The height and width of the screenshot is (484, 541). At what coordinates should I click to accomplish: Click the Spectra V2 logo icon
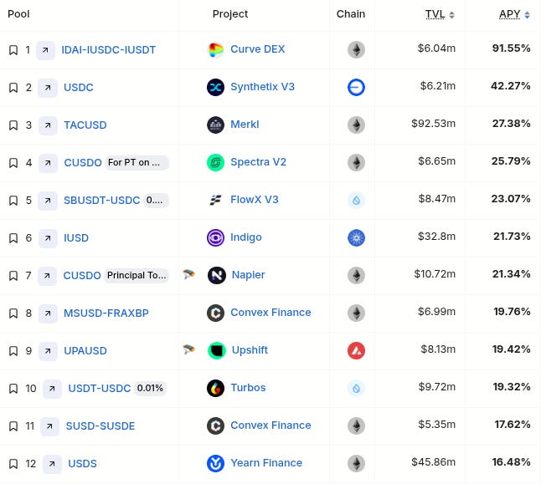[x=215, y=163]
